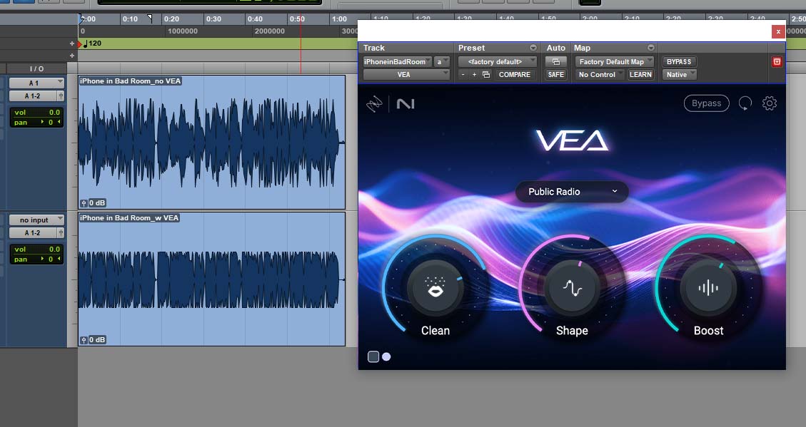Viewport: 806px width, 427px height.
Task: Click the lips icon in Clean knob
Action: pos(435,287)
